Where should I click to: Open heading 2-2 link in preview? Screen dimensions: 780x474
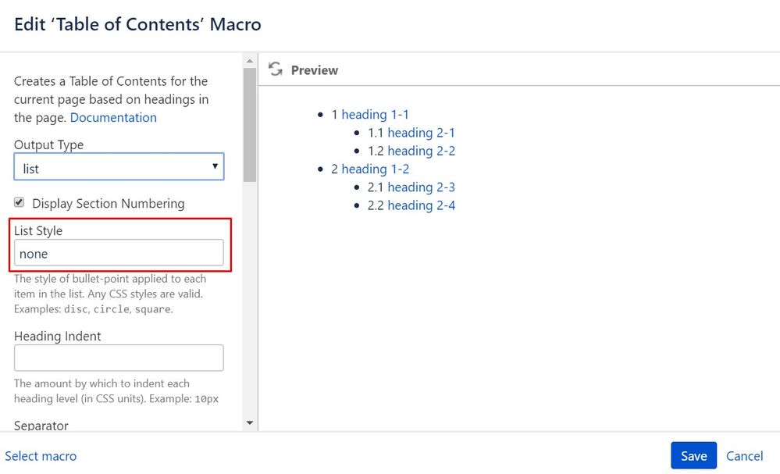coord(422,151)
